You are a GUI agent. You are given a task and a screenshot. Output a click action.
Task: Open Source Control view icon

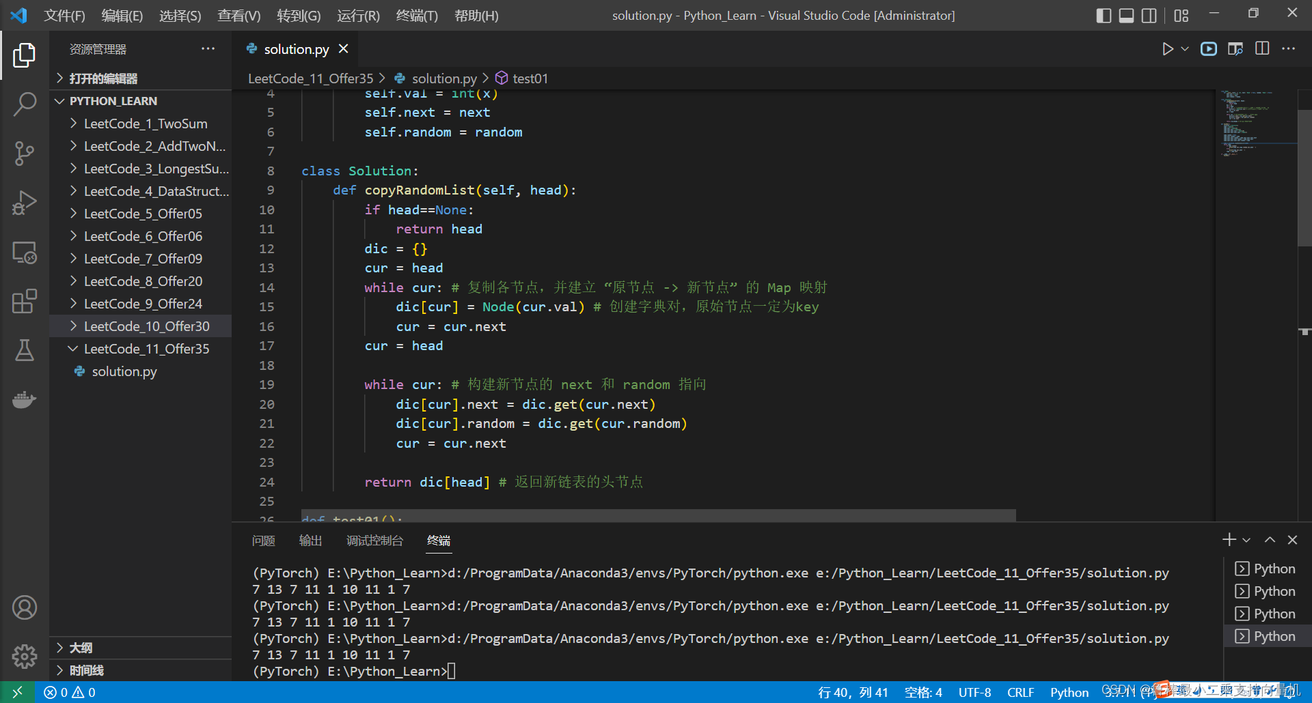pos(24,154)
